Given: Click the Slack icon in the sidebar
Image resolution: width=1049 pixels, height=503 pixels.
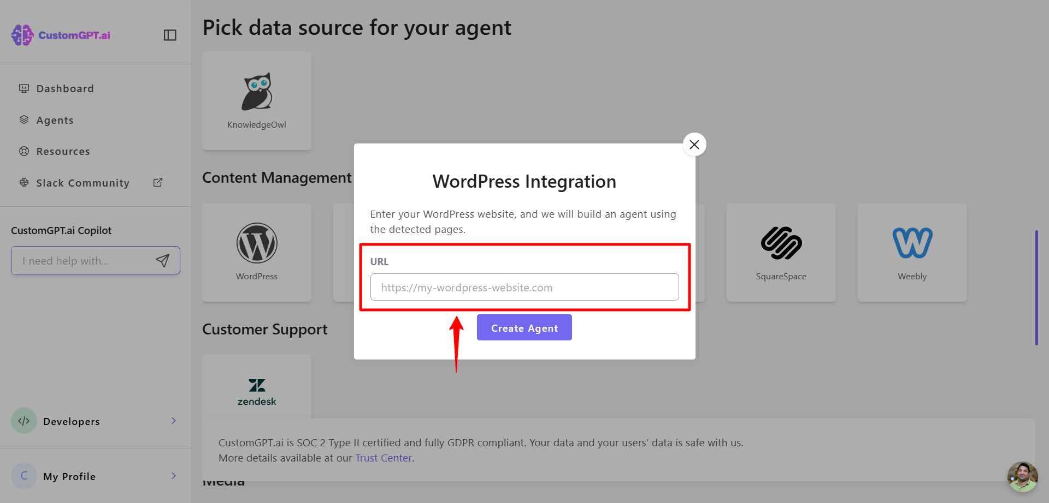Looking at the screenshot, I should click(x=24, y=182).
